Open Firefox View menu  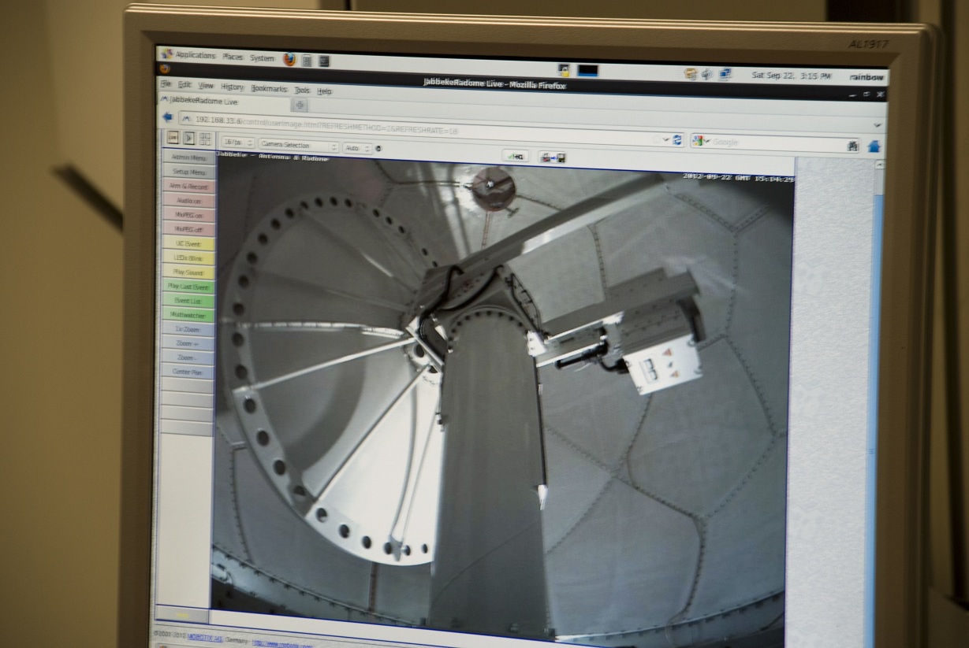coord(206,85)
